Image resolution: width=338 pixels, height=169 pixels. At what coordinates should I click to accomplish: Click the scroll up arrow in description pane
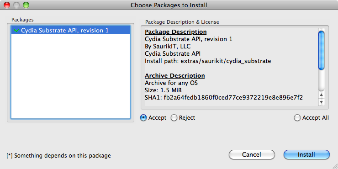point(321,95)
